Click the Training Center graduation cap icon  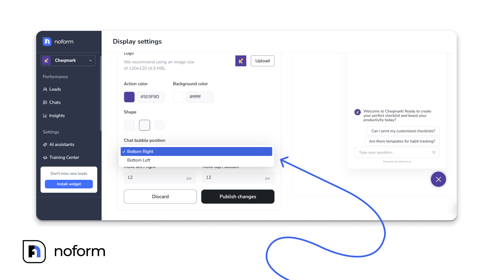[45, 158]
